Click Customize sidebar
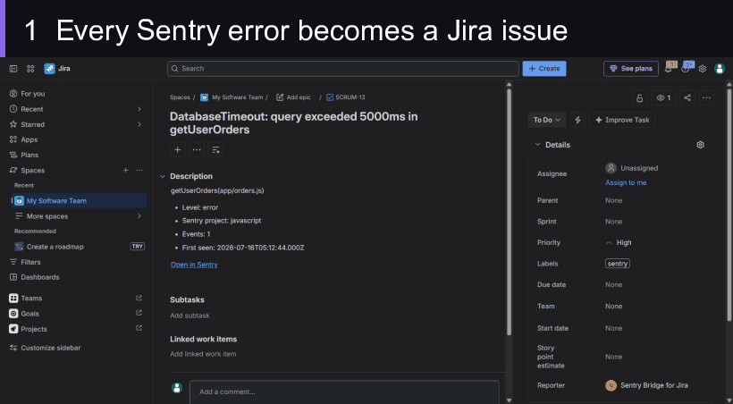The height and width of the screenshot is (404, 733). pos(50,348)
